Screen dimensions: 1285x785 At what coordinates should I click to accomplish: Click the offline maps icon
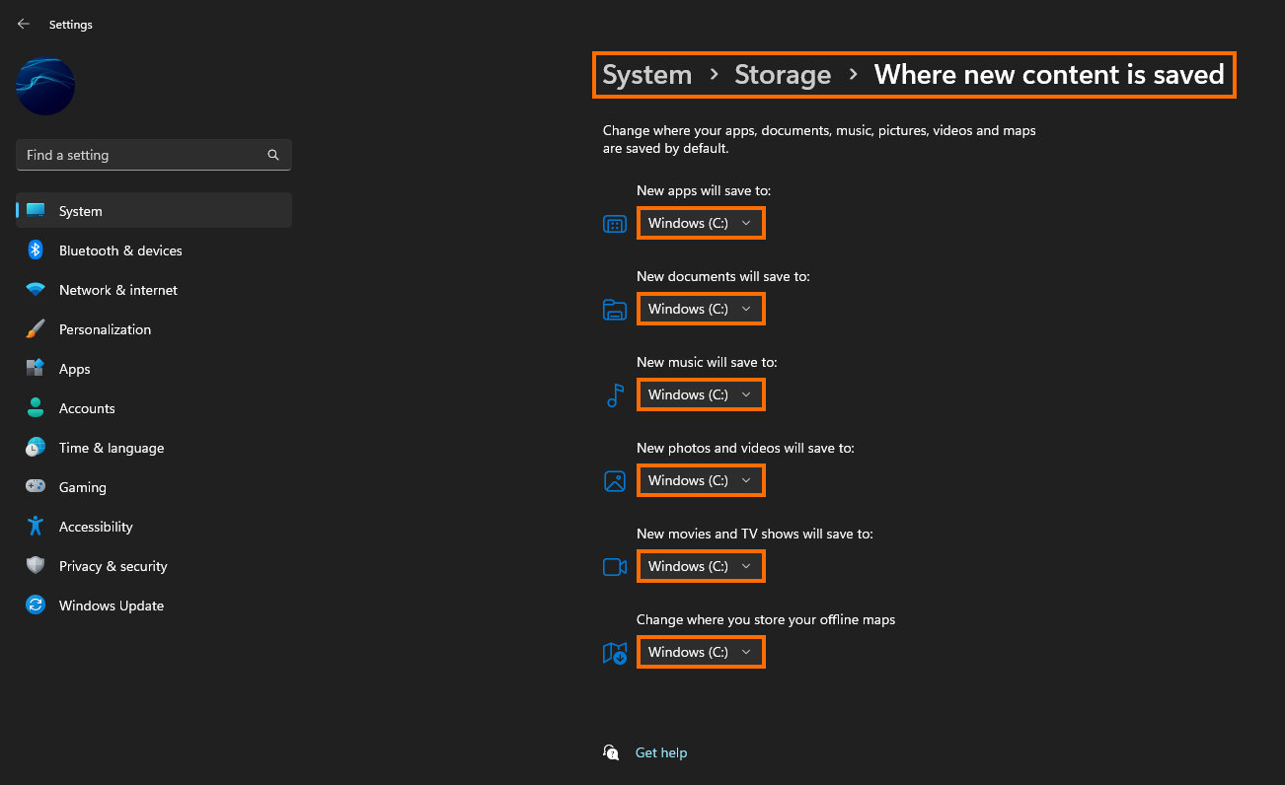point(615,653)
